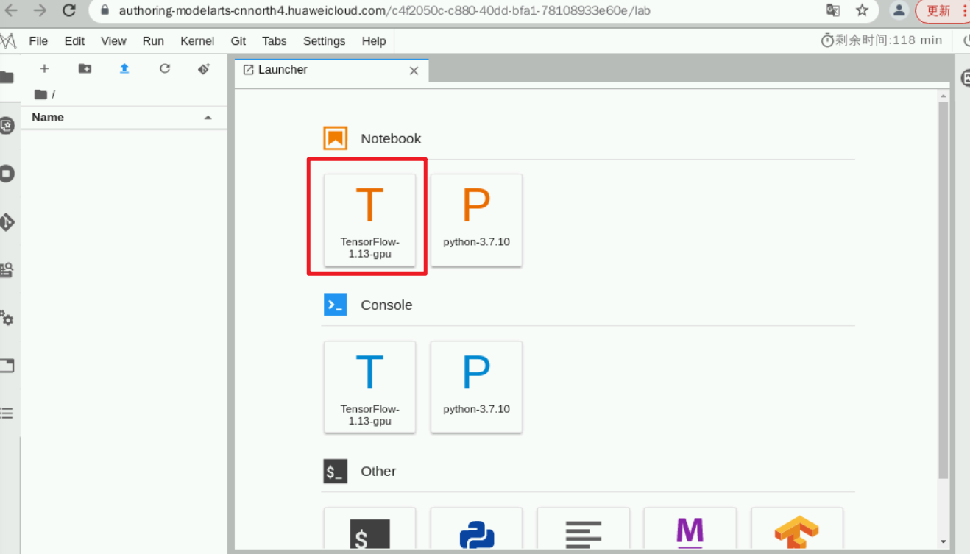The image size is (970, 554).
Task: Open the Edit menu
Action: pyautogui.click(x=74, y=41)
